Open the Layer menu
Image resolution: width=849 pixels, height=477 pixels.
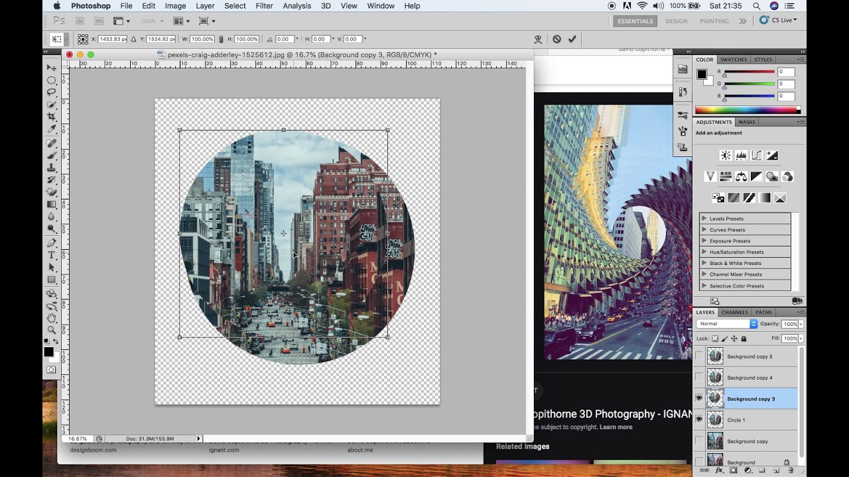click(x=205, y=6)
